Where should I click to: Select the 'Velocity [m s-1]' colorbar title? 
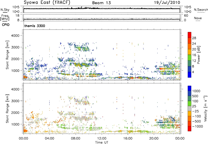(x=206, y=108)
